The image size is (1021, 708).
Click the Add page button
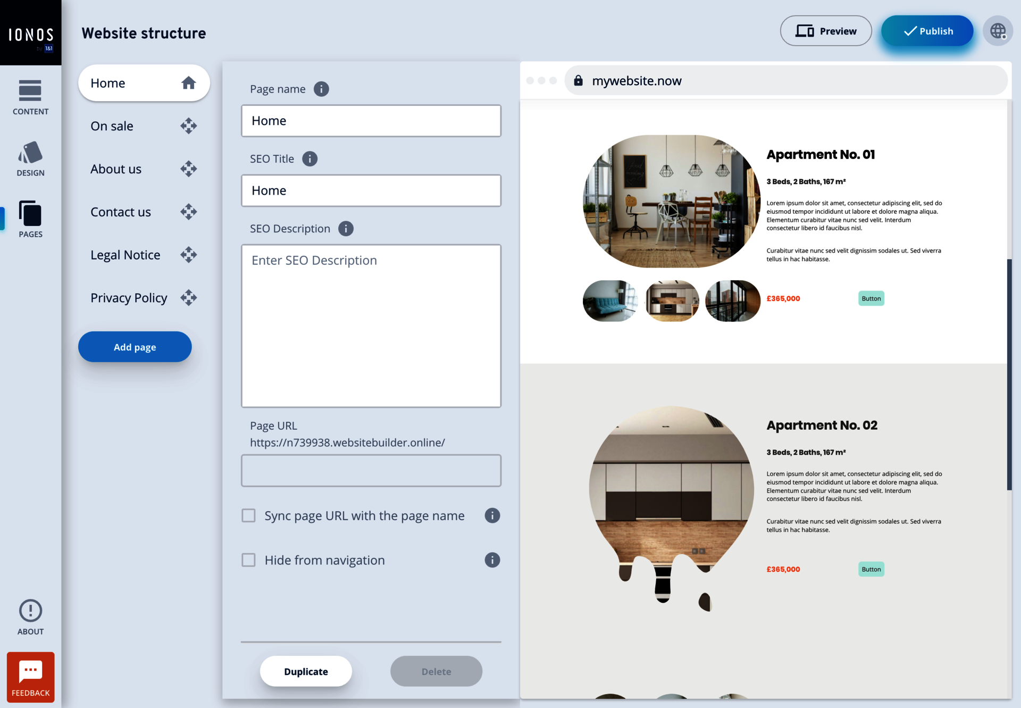[x=135, y=347]
